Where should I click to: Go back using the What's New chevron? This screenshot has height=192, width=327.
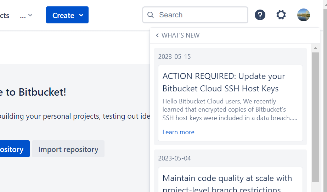point(157,35)
